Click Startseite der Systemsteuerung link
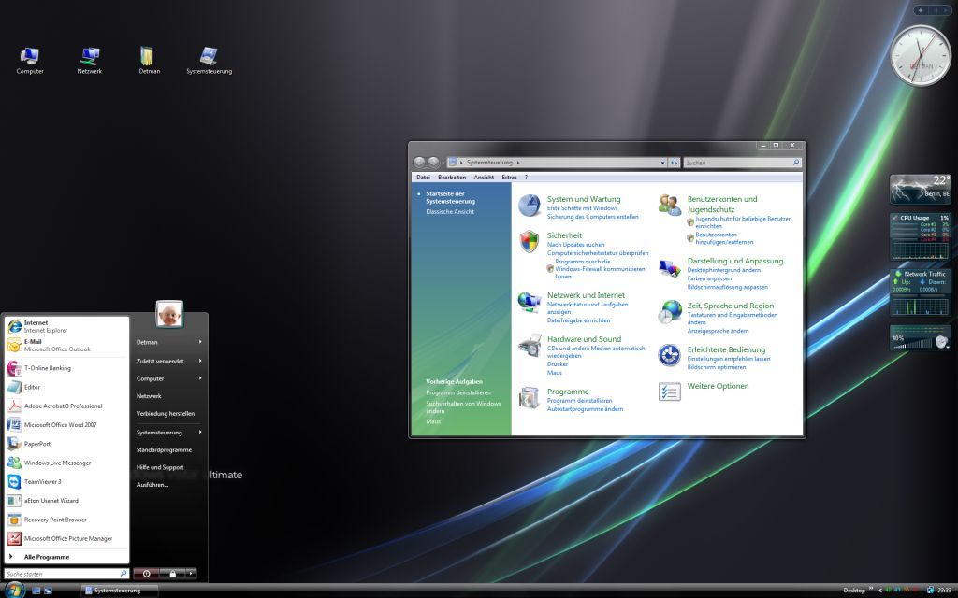The height and width of the screenshot is (598, 958). point(450,197)
